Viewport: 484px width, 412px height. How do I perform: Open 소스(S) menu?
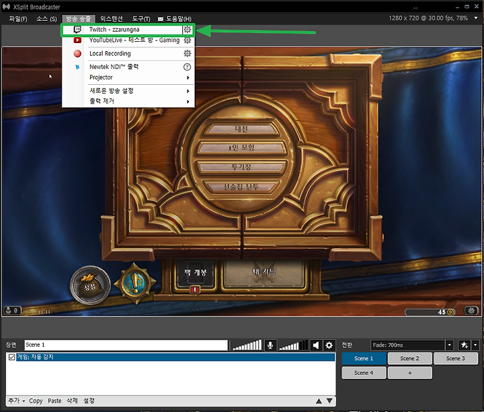click(46, 19)
